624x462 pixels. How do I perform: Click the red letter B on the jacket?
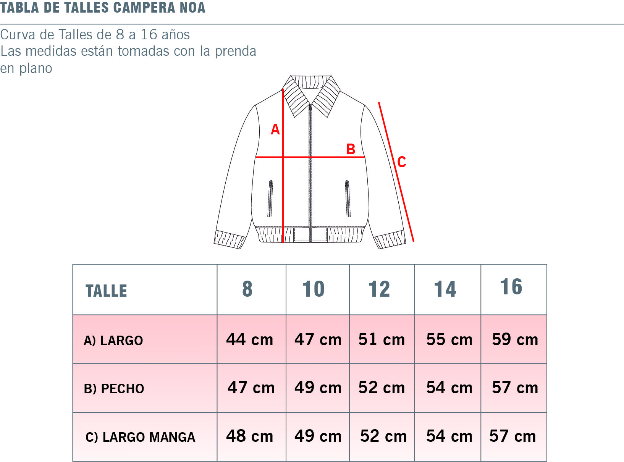click(x=351, y=149)
